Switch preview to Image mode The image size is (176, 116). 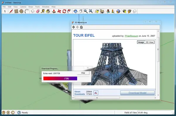tap(141, 42)
